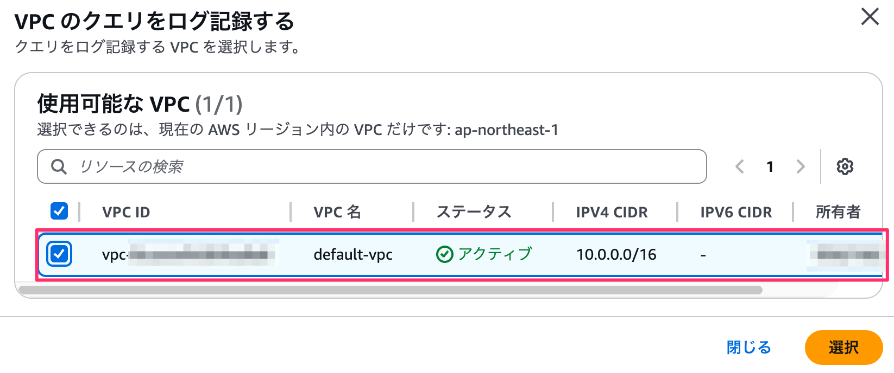The width and height of the screenshot is (894, 373).
Task: Click the VPC 名 column header
Action: point(337,212)
